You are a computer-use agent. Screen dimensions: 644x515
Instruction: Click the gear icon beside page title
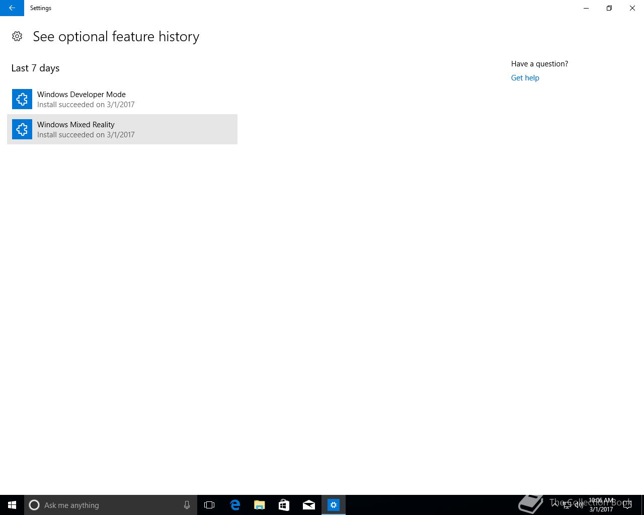(x=17, y=36)
